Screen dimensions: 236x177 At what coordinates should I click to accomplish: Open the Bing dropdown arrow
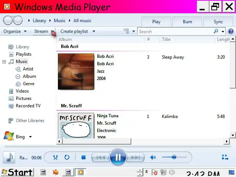(x=30, y=137)
